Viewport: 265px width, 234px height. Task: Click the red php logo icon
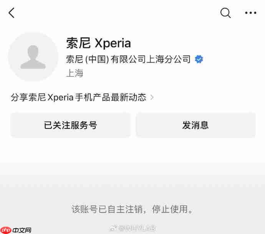[x=6, y=230]
